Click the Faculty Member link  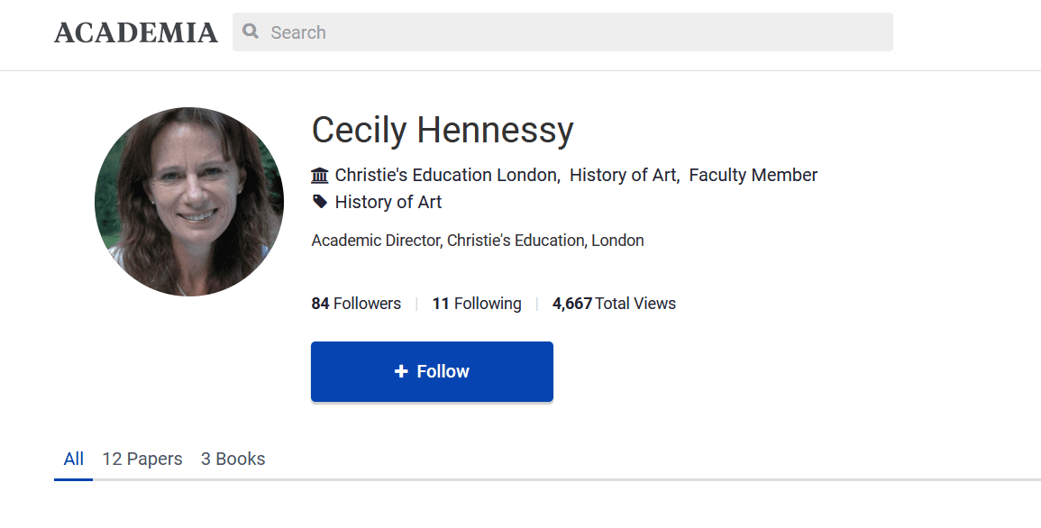(x=753, y=175)
